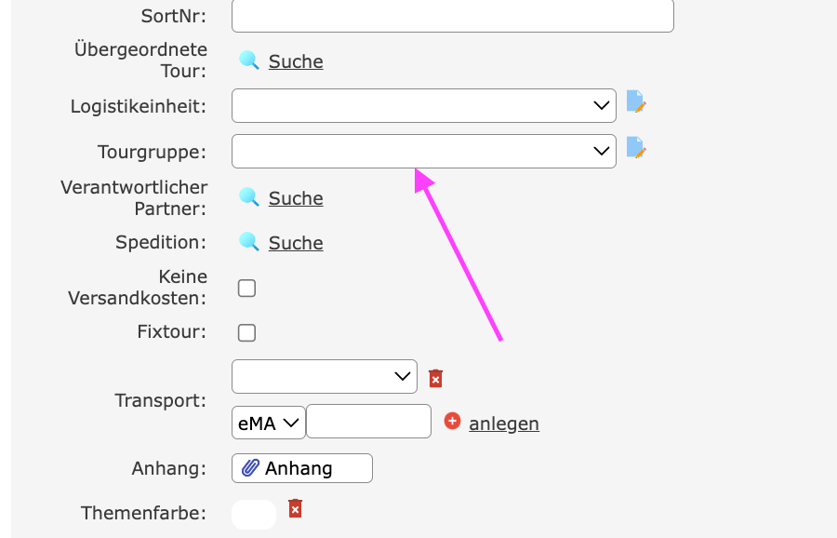Click edit icon next to Logistikeinheit dropdown
The image size is (837, 538).
636,102
